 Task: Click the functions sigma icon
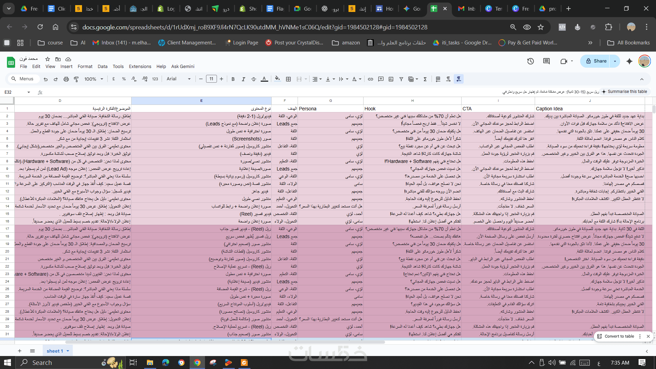(425, 79)
